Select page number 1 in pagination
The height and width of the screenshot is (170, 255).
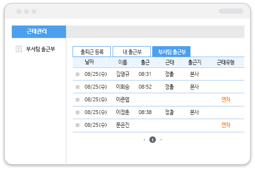point(153,140)
